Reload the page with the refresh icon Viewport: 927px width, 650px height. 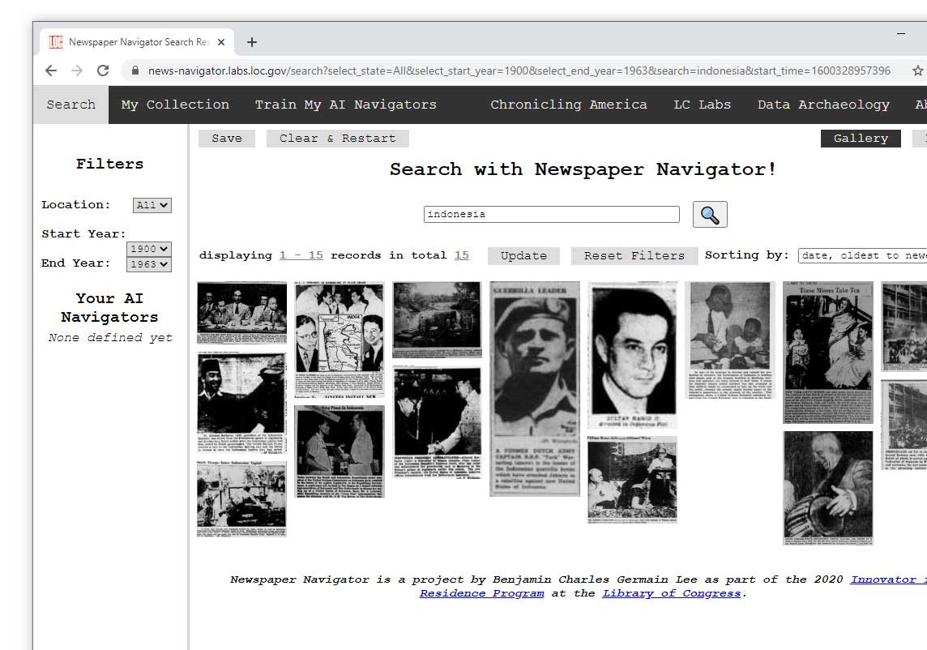(103, 71)
